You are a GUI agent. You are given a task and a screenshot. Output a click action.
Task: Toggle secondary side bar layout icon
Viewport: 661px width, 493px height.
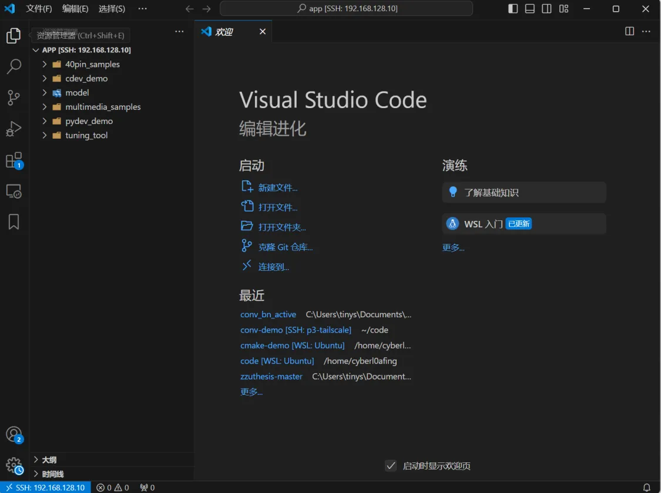tap(547, 9)
